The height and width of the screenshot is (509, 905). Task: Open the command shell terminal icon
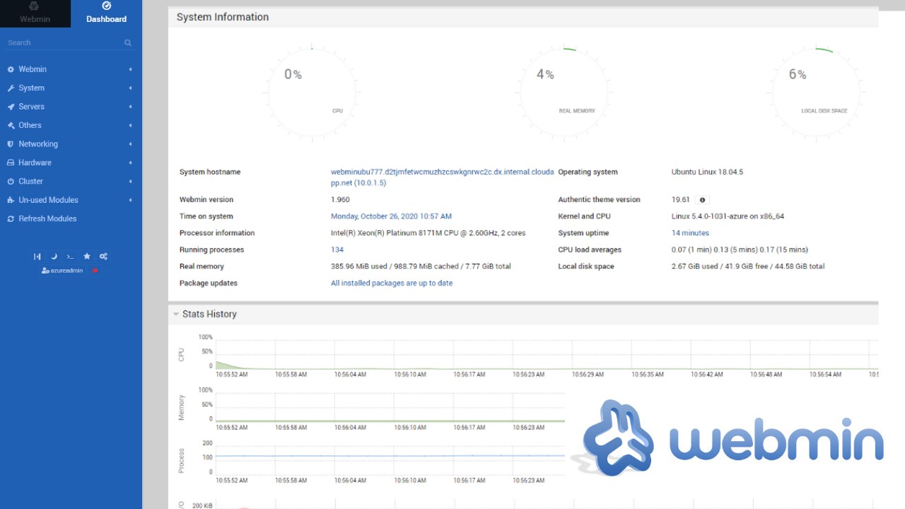coord(70,257)
